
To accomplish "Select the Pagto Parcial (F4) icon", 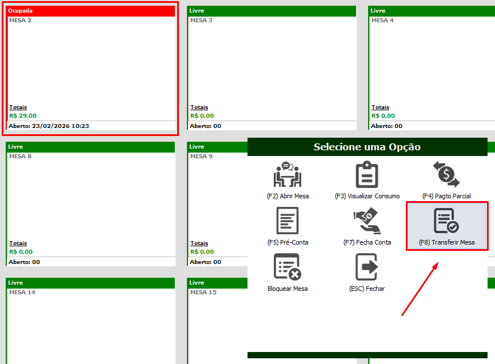I will 446,175.
